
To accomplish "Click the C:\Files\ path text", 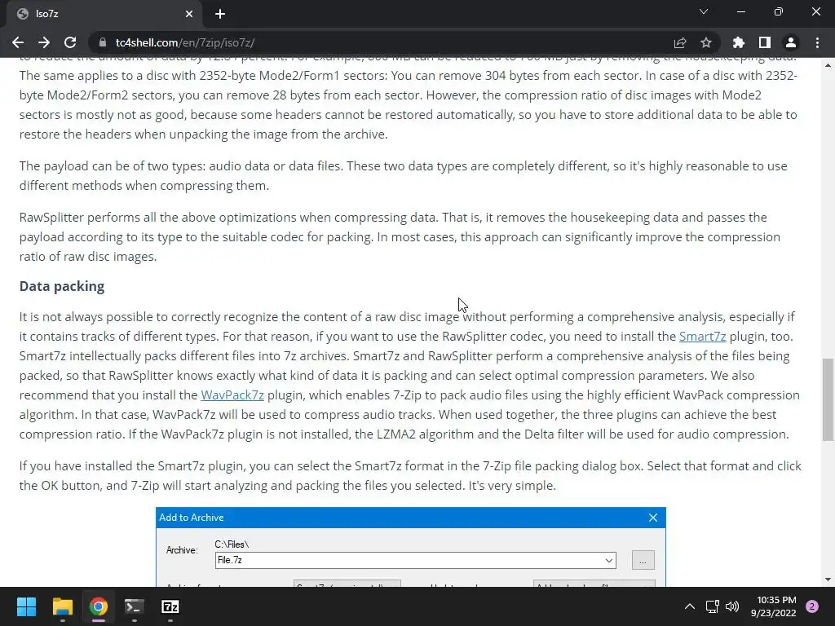I will tap(232, 544).
